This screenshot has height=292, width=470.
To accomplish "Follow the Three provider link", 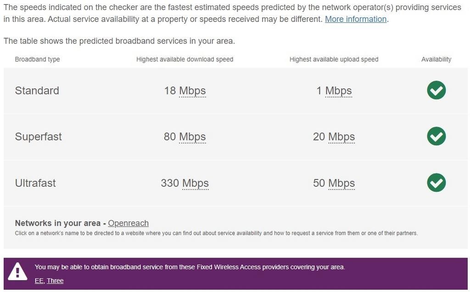I will (x=55, y=281).
